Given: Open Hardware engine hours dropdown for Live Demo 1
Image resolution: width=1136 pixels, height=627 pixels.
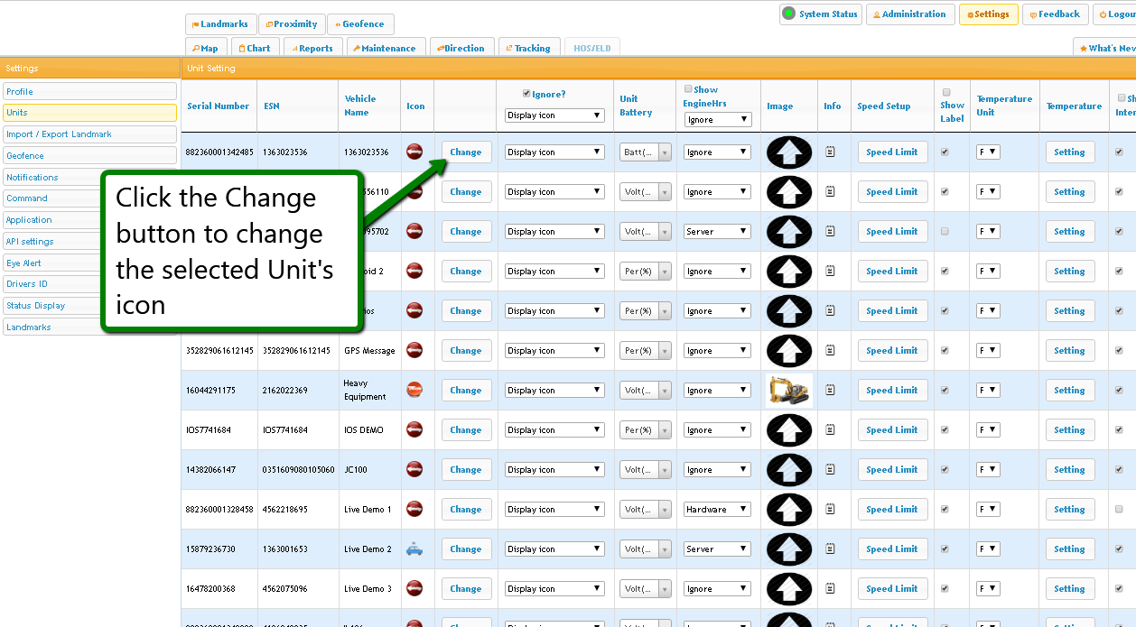Looking at the screenshot, I should tap(717, 510).
